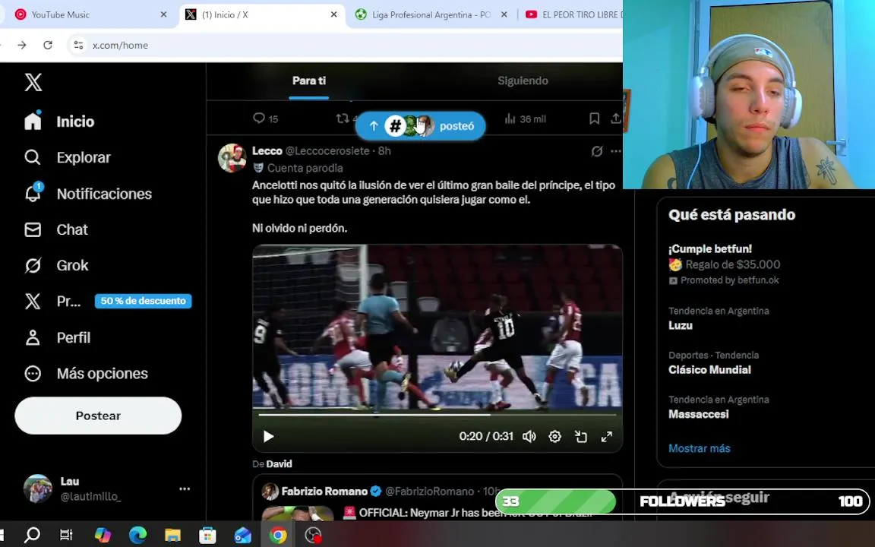Viewport: 875px width, 547px height.
Task: Click 'Mostrar más' in trends
Action: [700, 448]
